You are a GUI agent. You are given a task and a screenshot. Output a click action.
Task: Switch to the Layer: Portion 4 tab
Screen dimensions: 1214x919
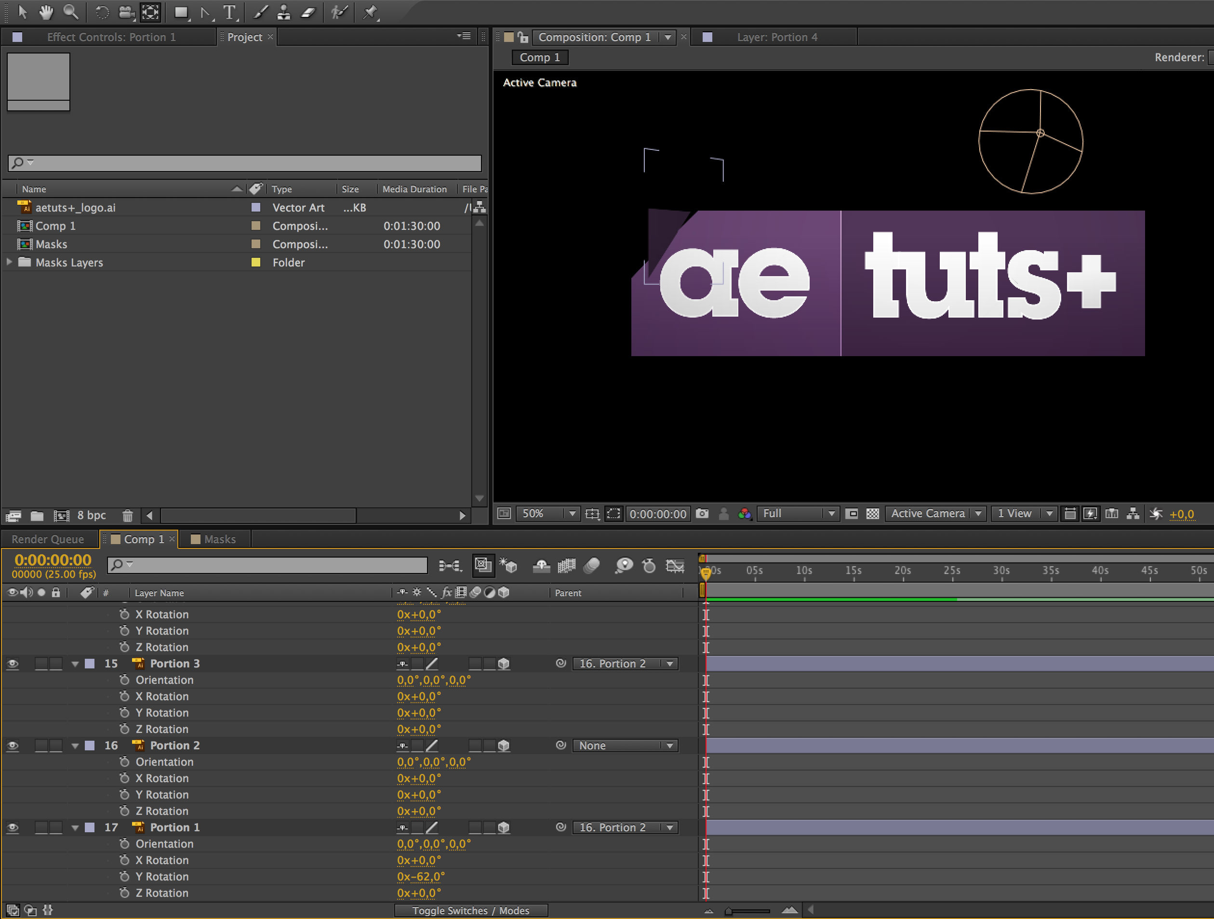point(777,37)
